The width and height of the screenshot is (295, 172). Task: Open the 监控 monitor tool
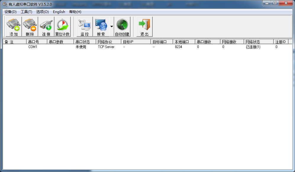tap(84, 27)
